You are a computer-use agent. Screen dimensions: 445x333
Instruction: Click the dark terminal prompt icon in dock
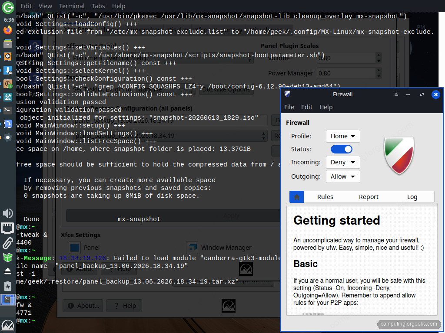click(8, 110)
